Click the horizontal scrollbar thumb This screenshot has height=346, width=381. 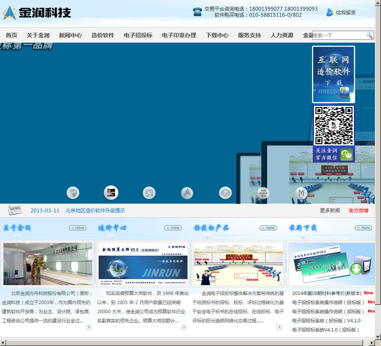184,343
